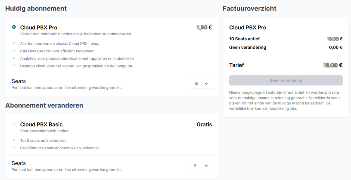The height and width of the screenshot is (180, 351).
Task: Click the 0,00 € amount for Geen verandering
Action: (335, 47)
